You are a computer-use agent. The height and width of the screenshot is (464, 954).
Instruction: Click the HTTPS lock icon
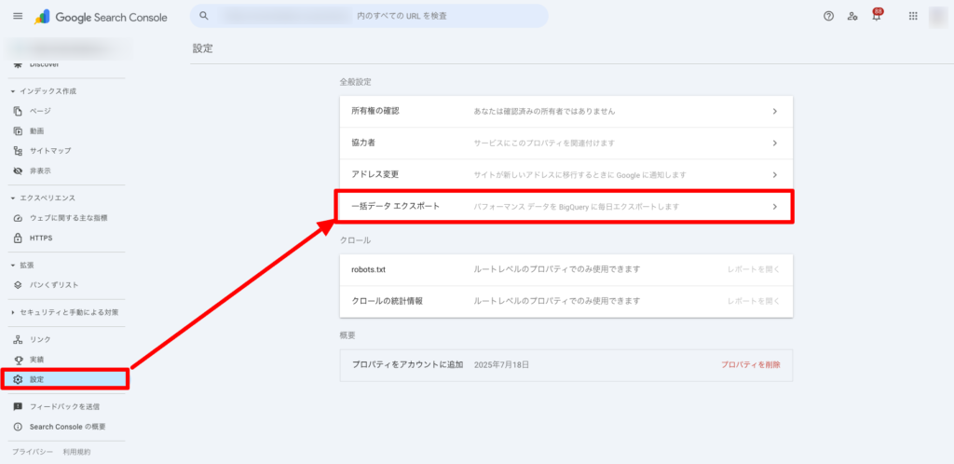click(18, 238)
